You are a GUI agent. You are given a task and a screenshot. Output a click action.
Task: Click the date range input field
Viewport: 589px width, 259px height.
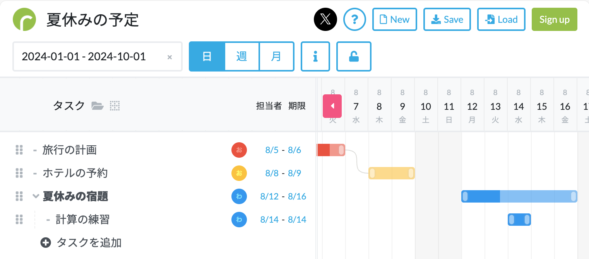[x=98, y=57]
